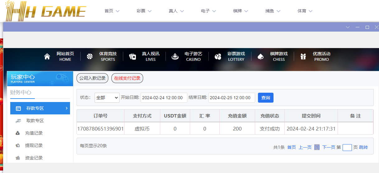Go to 下一页 in pagination
Image resolution: width=379 pixels, height=173 pixels.
tap(329, 147)
